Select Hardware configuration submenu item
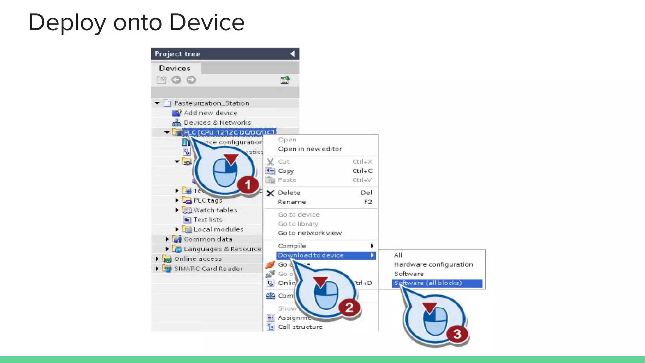 433,264
